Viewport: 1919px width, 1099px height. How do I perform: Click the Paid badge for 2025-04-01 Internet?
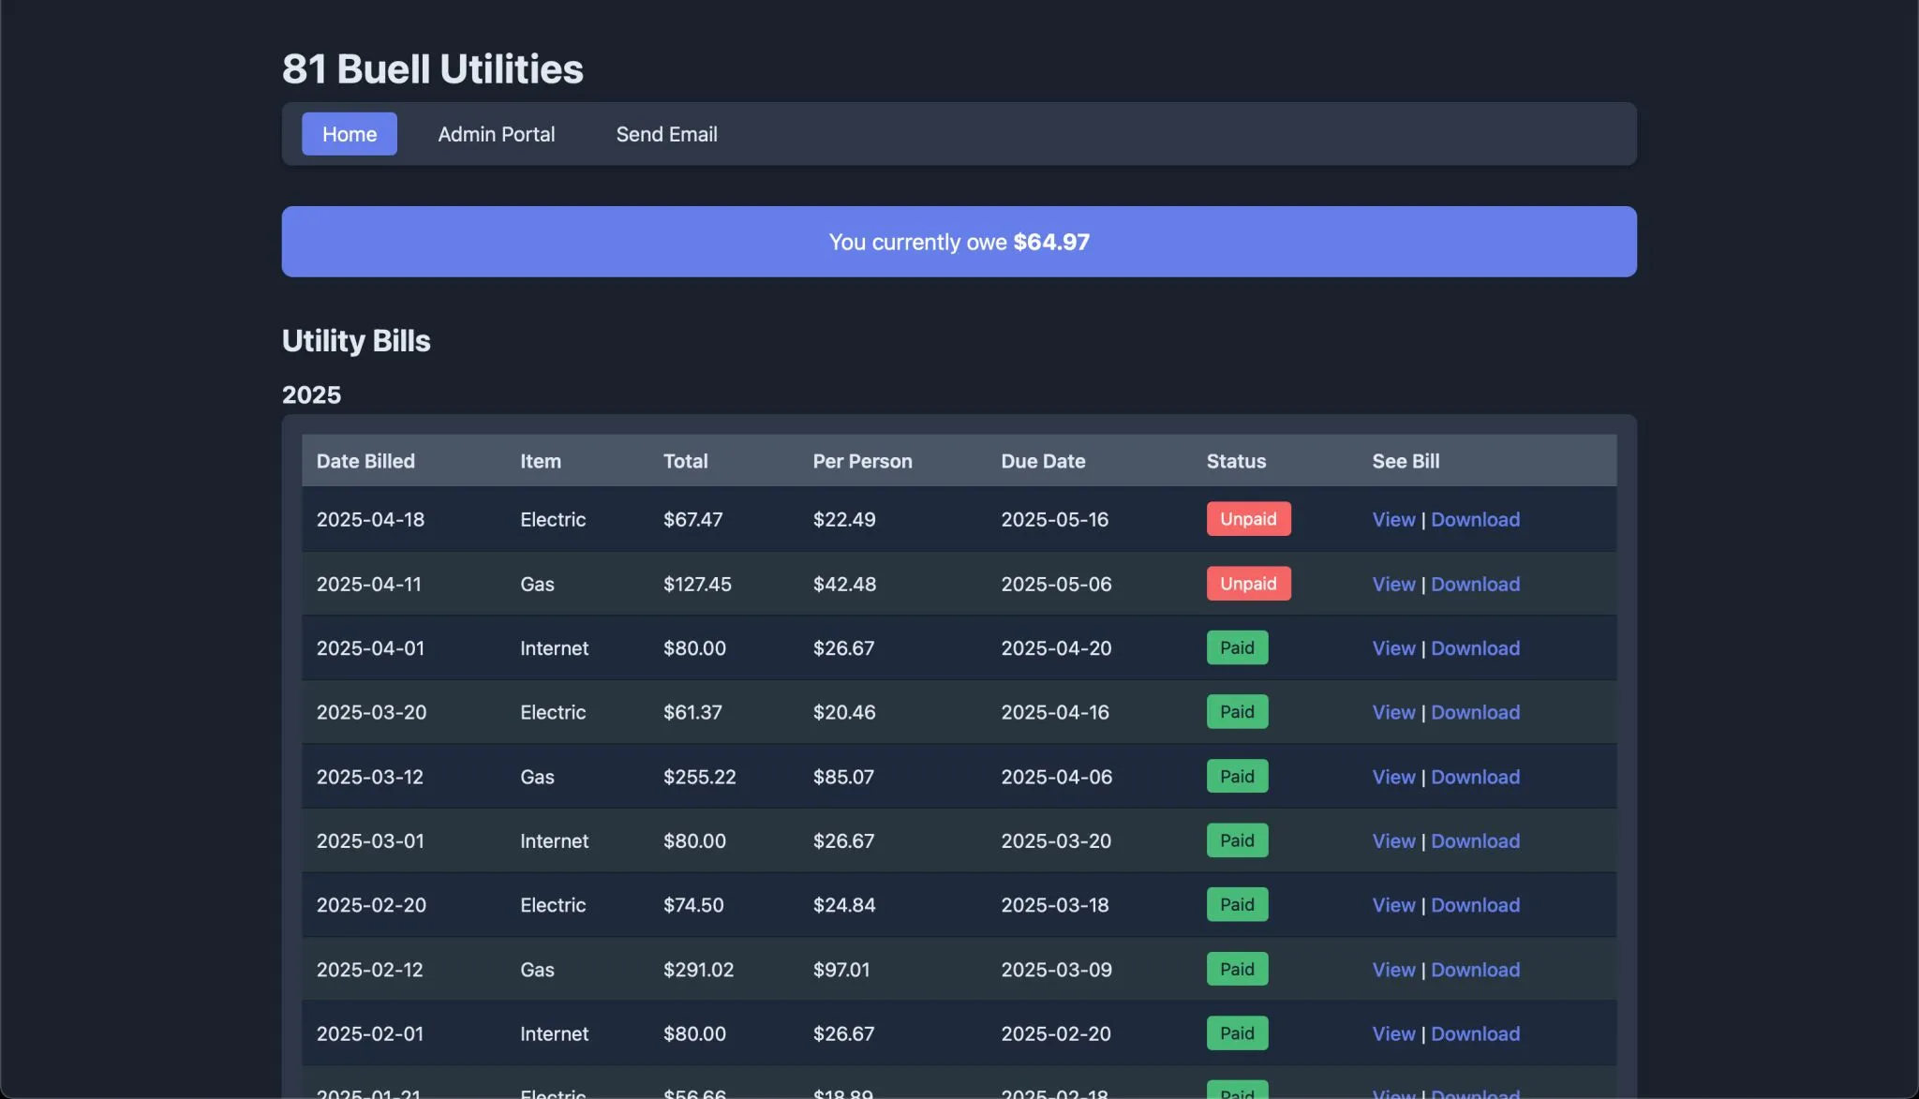[1237, 647]
